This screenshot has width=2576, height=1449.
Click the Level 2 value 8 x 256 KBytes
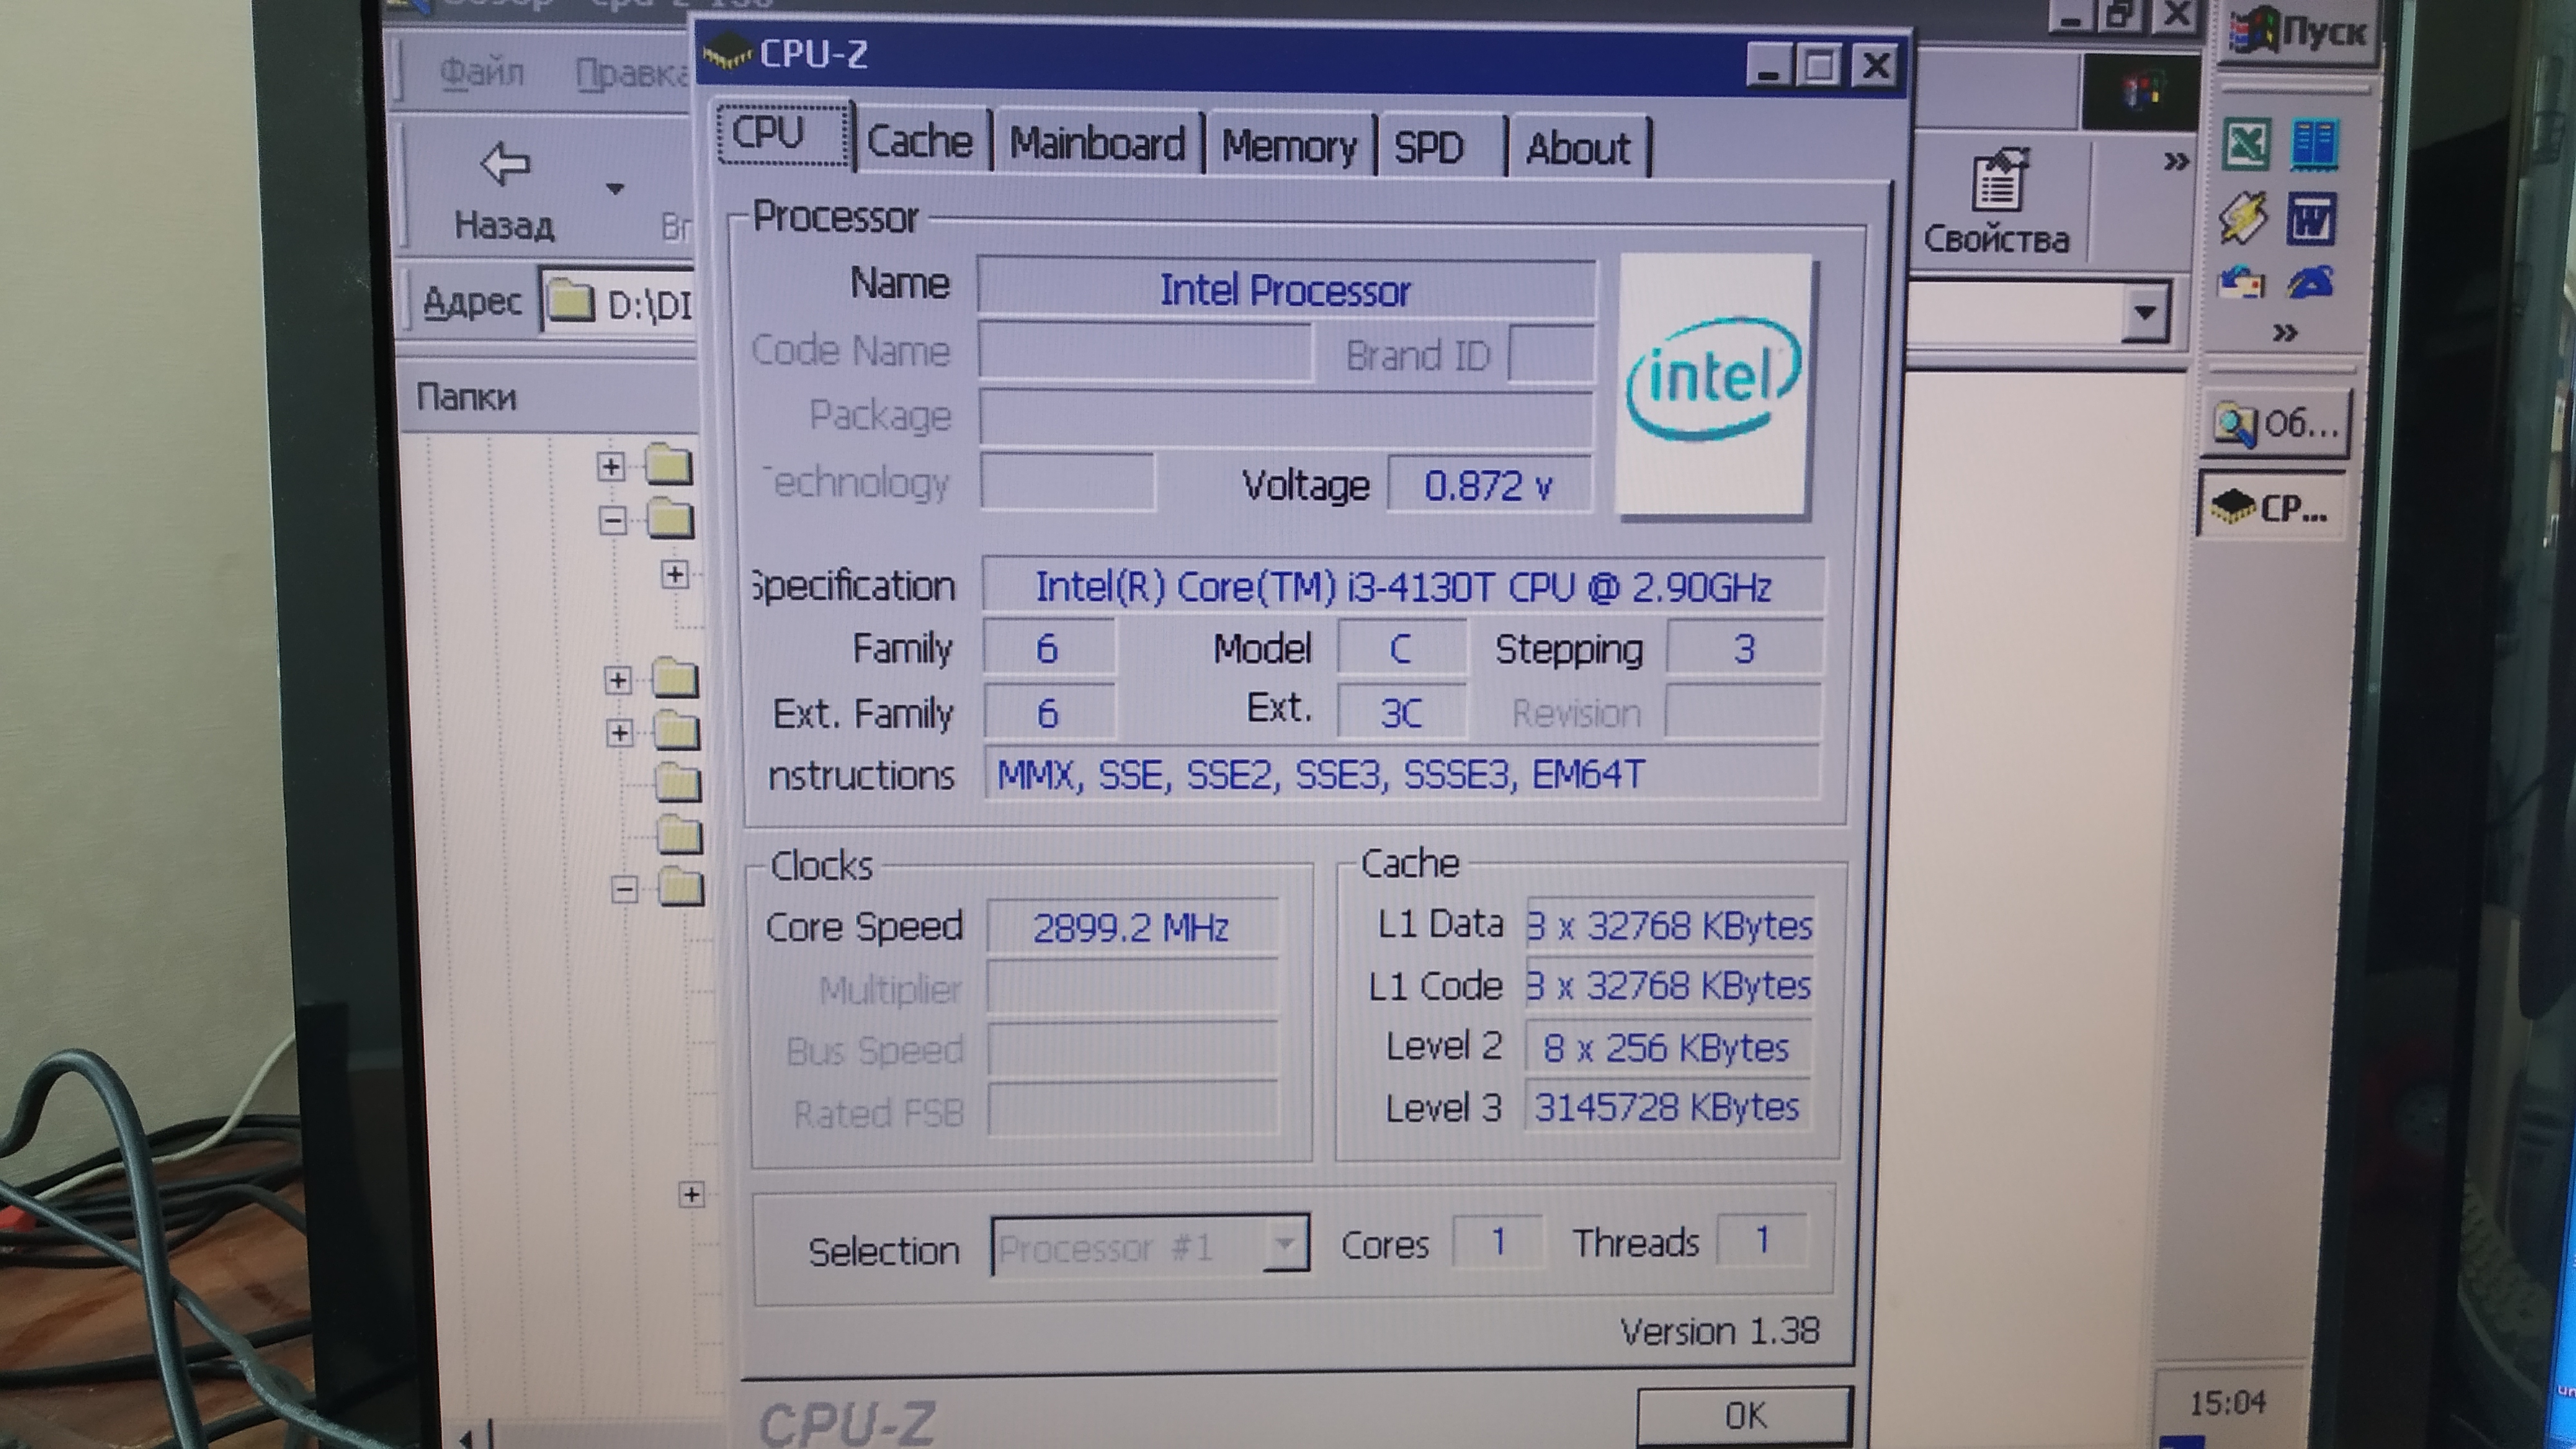click(1667, 1047)
